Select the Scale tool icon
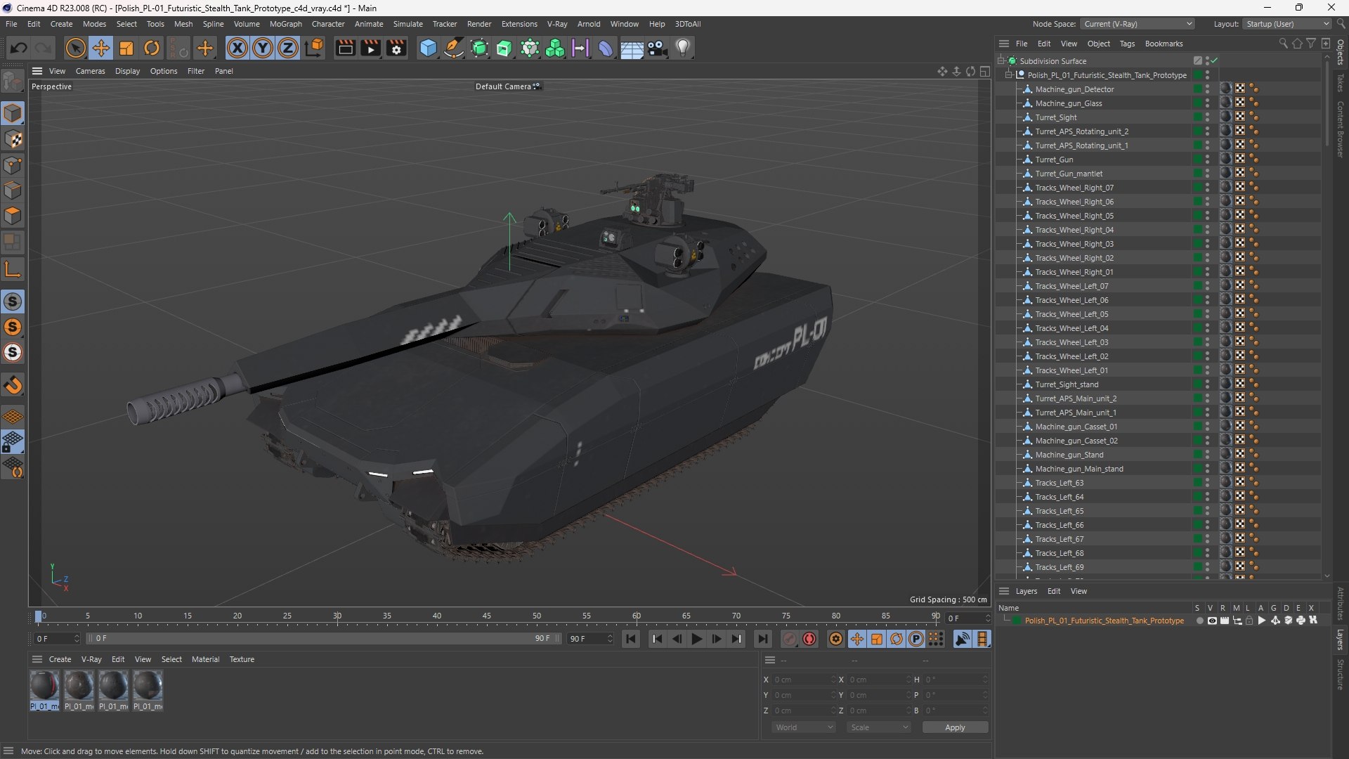 click(126, 48)
